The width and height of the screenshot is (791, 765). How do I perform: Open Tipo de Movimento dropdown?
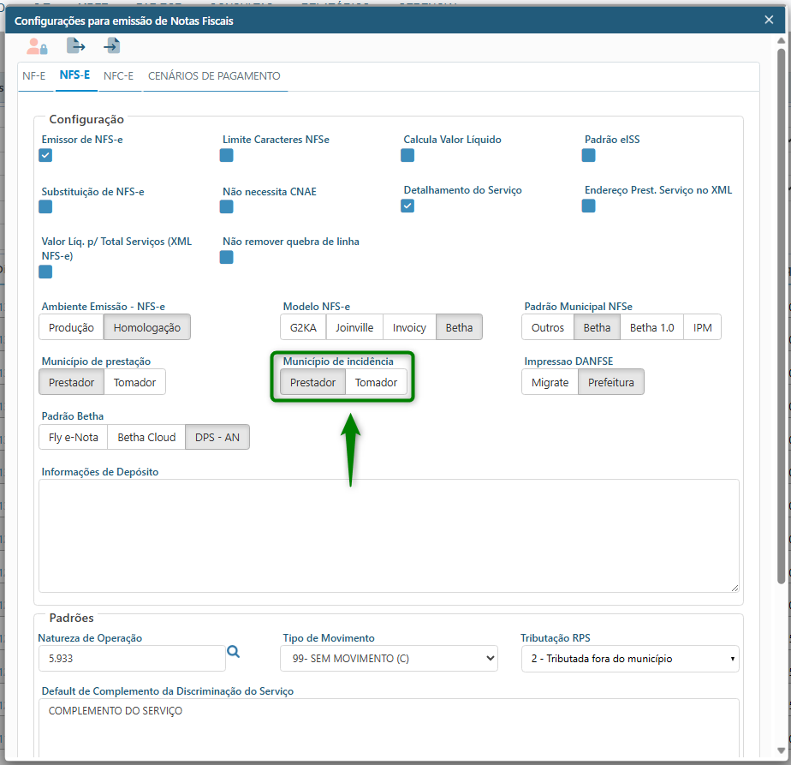390,658
